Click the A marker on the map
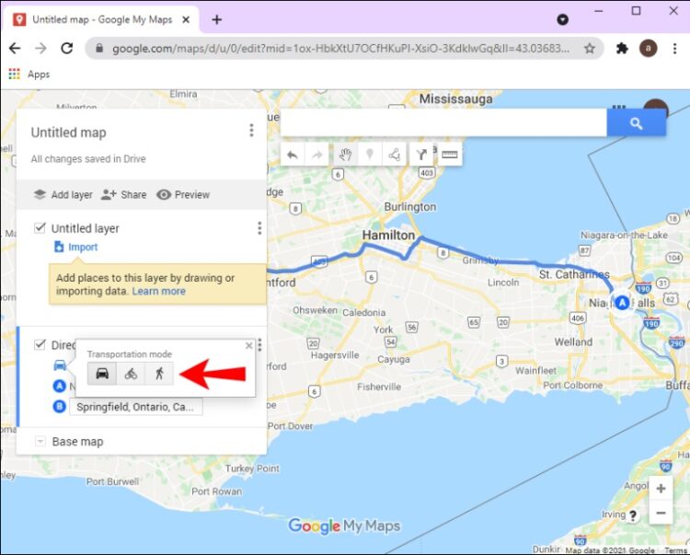This screenshot has width=690, height=555. point(622,303)
